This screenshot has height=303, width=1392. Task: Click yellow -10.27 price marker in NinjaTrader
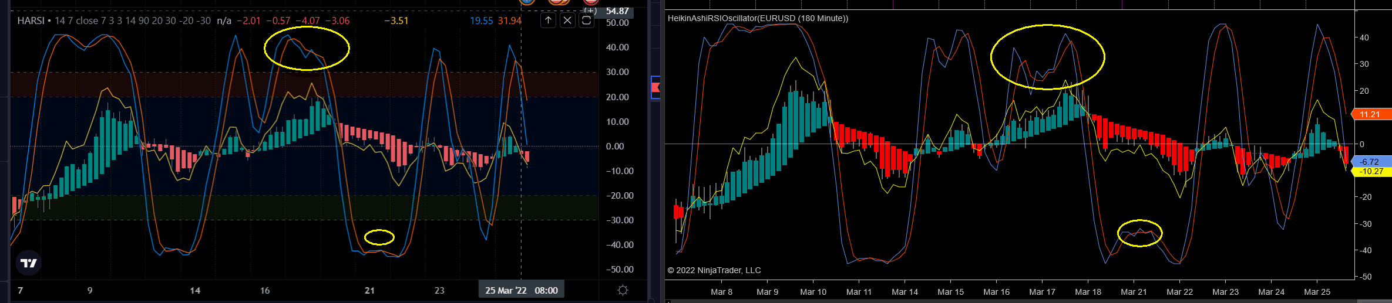pyautogui.click(x=1371, y=171)
